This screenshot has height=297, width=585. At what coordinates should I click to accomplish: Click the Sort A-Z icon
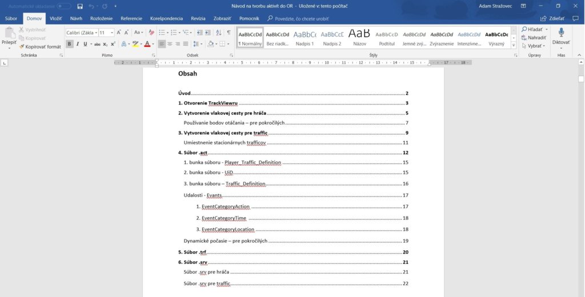(x=218, y=33)
